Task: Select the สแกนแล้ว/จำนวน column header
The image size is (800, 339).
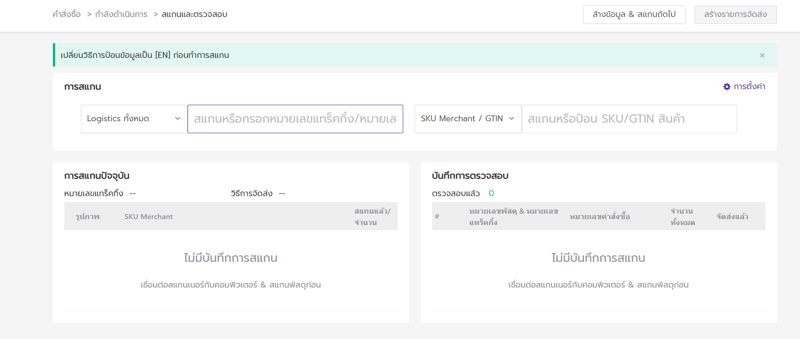Action: [x=372, y=217]
